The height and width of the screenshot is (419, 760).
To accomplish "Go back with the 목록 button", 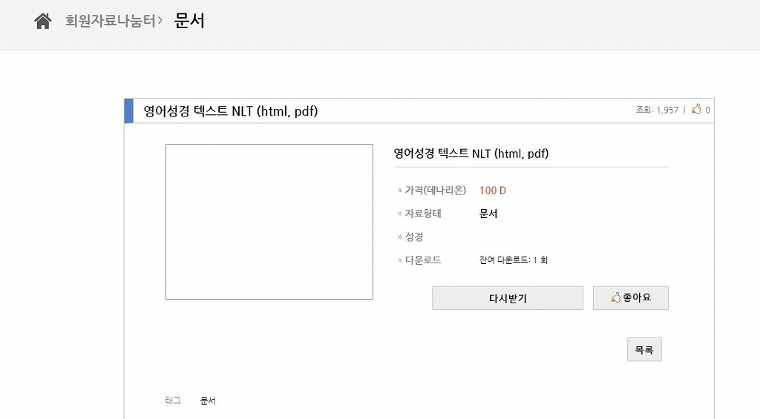I will point(643,350).
